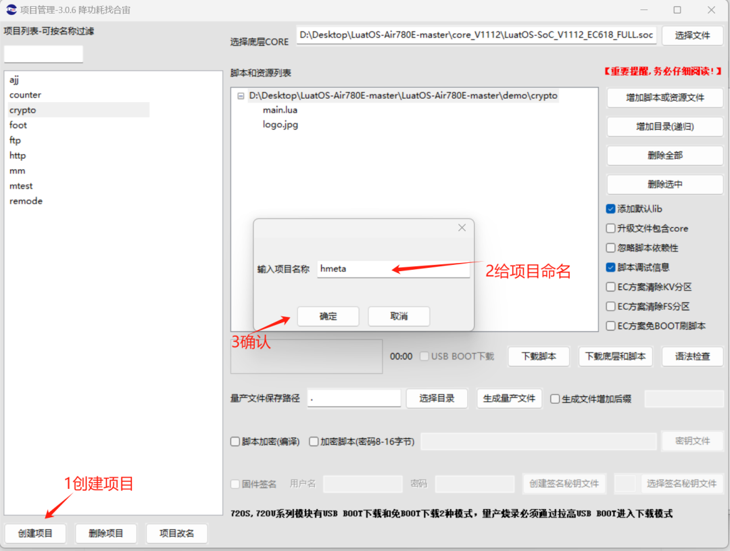Click 创建项目 button

(x=35, y=533)
